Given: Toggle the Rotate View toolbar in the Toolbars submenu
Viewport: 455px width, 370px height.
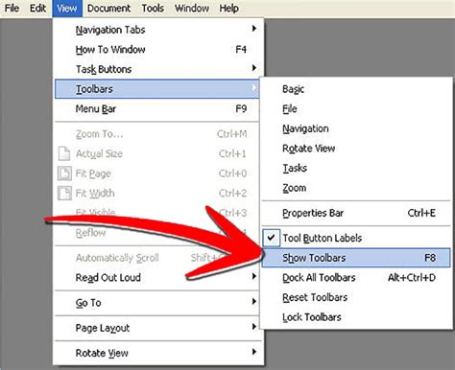Looking at the screenshot, I should (356, 149).
